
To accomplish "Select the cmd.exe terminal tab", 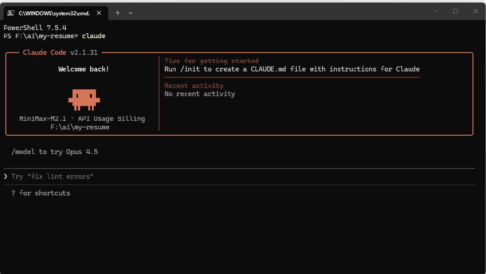I will click(56, 13).
